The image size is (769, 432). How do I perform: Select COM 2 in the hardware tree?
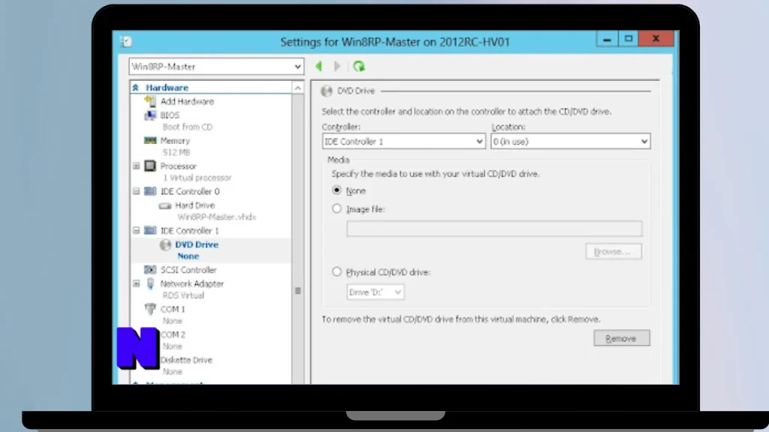(173, 334)
